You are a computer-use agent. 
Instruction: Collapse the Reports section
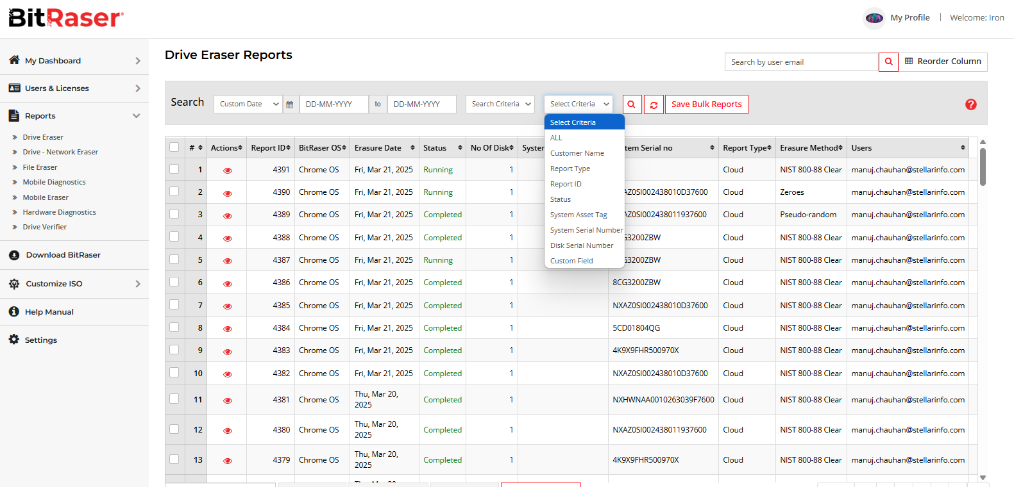tap(74, 116)
